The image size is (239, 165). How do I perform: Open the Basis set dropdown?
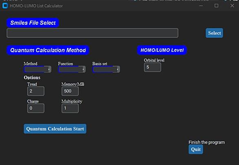tap(106, 69)
